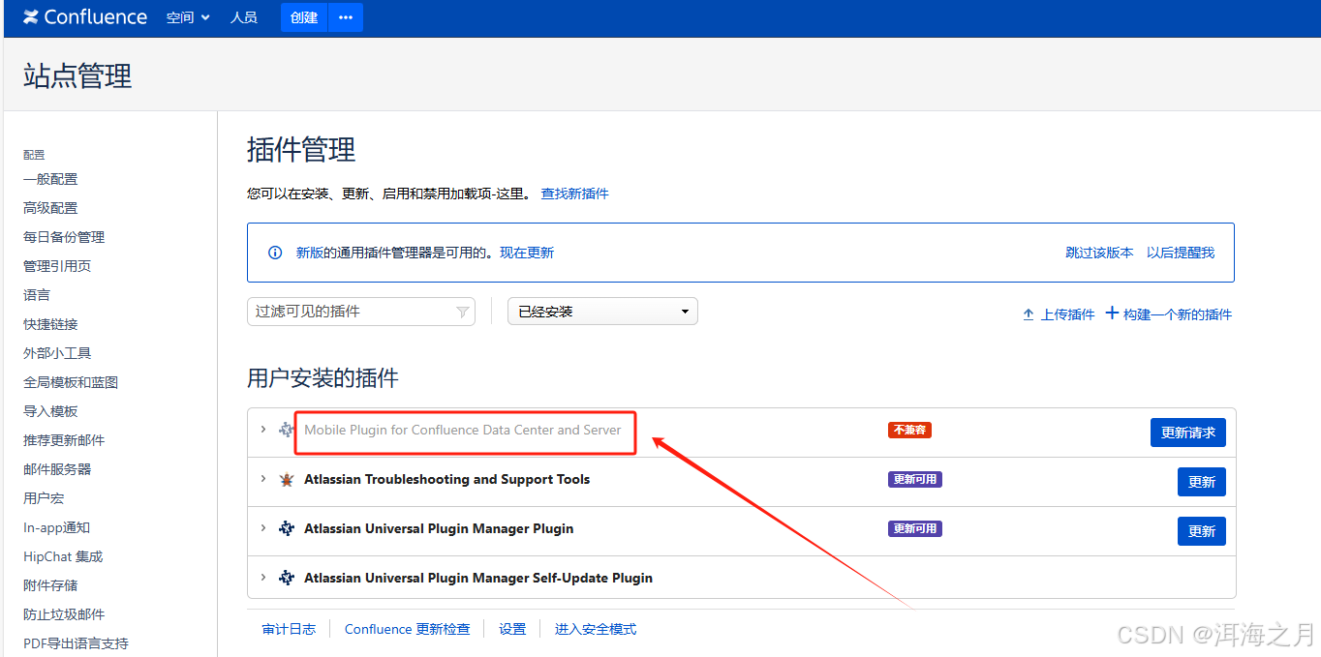
Task: Expand the Mobile Plugin for Confluence row
Action: (x=262, y=429)
